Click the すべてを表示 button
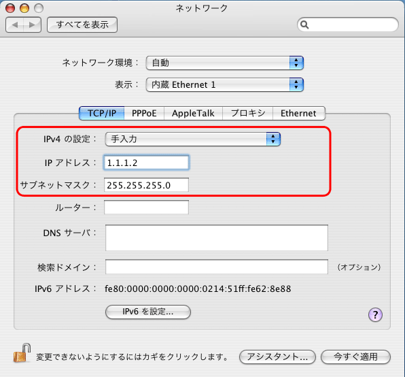The image size is (405, 377). click(82, 24)
